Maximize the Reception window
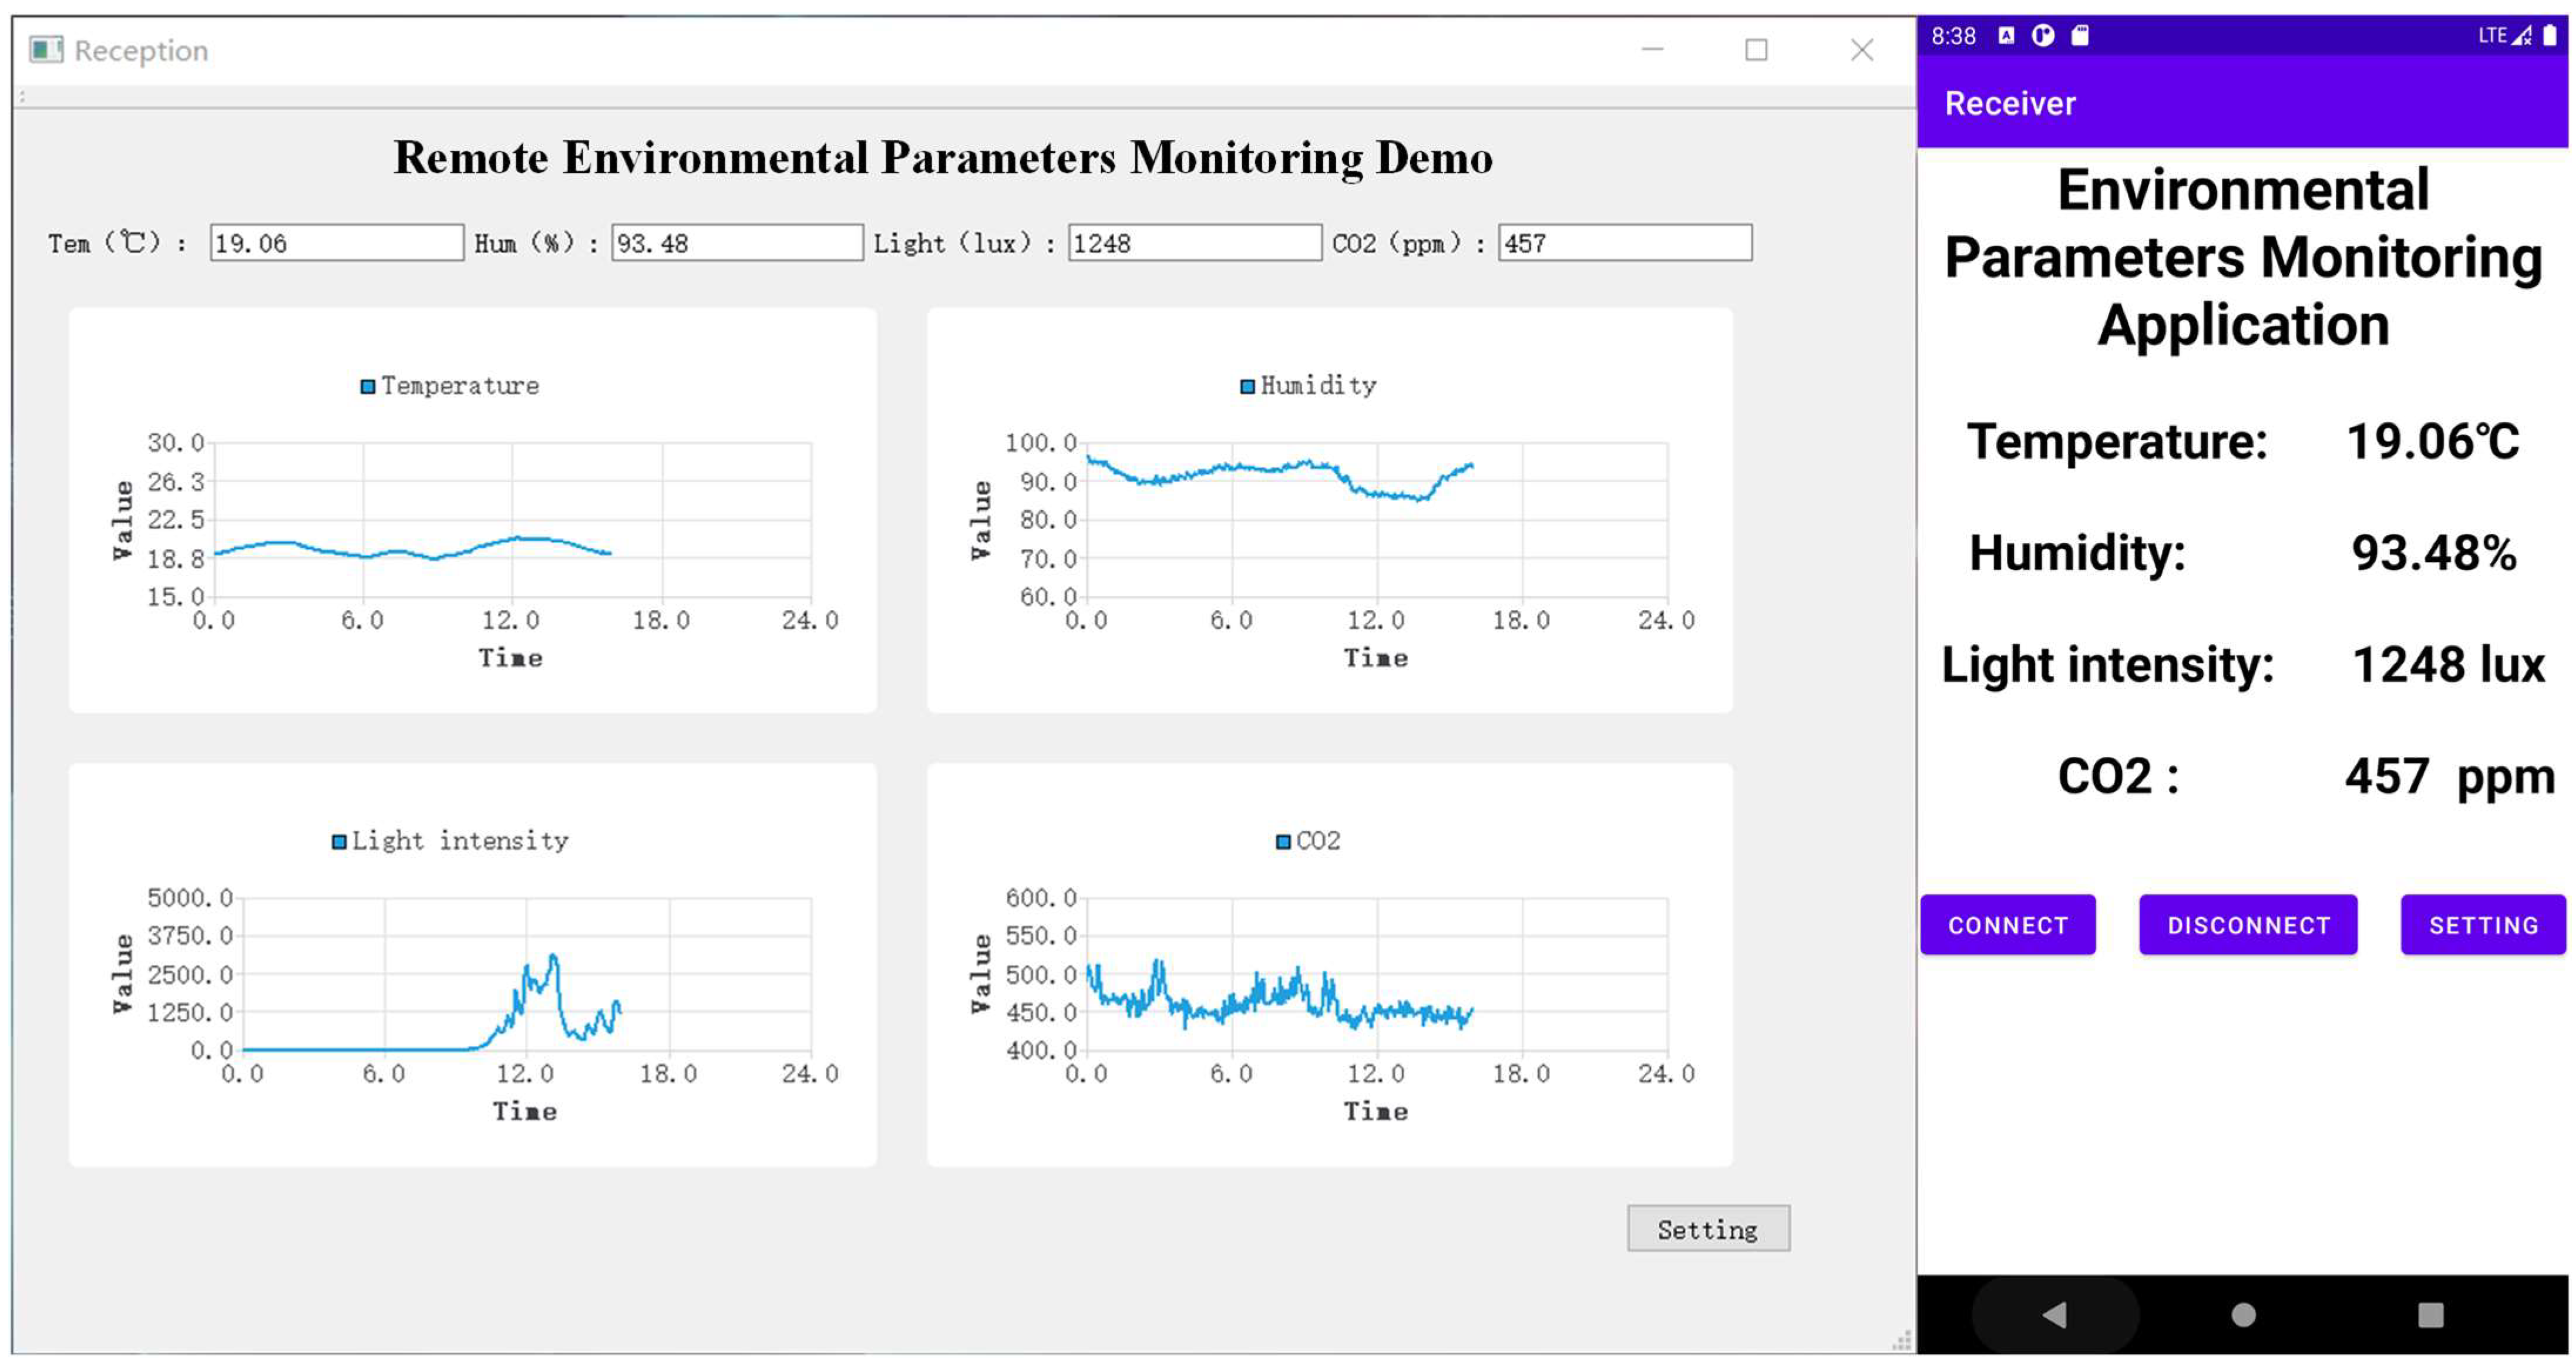 point(1756,50)
